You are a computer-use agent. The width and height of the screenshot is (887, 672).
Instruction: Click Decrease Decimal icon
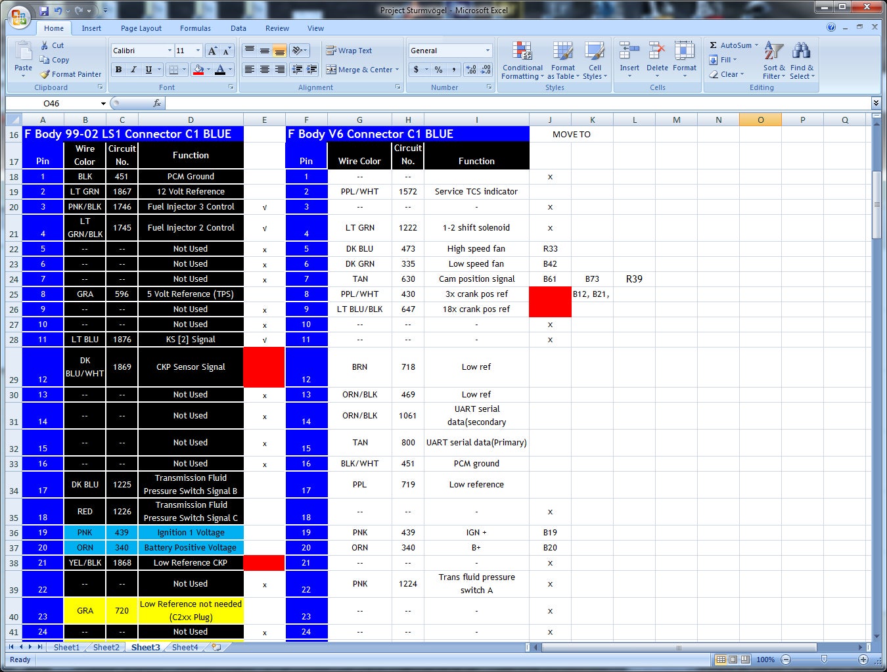click(x=486, y=70)
